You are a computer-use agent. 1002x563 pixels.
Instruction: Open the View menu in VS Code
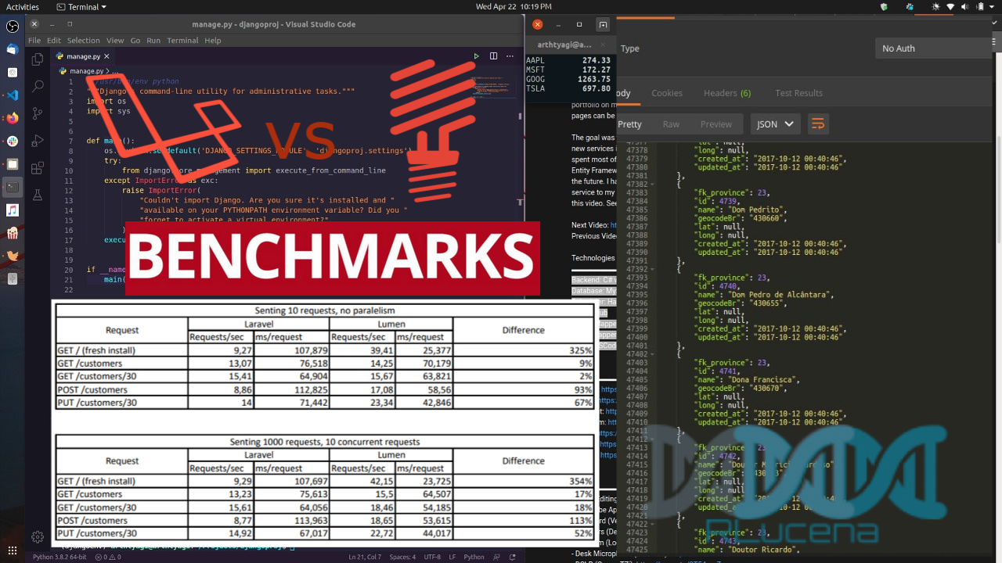point(115,40)
